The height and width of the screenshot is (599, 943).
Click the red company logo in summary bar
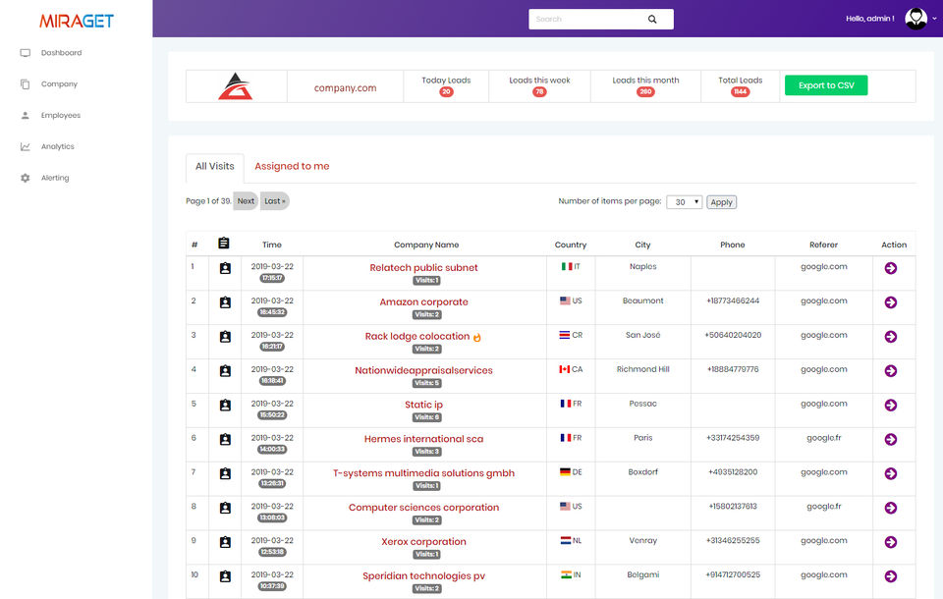(x=235, y=86)
